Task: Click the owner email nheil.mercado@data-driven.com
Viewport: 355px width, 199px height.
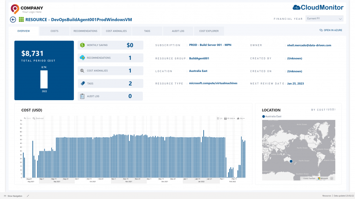Action: [309, 45]
